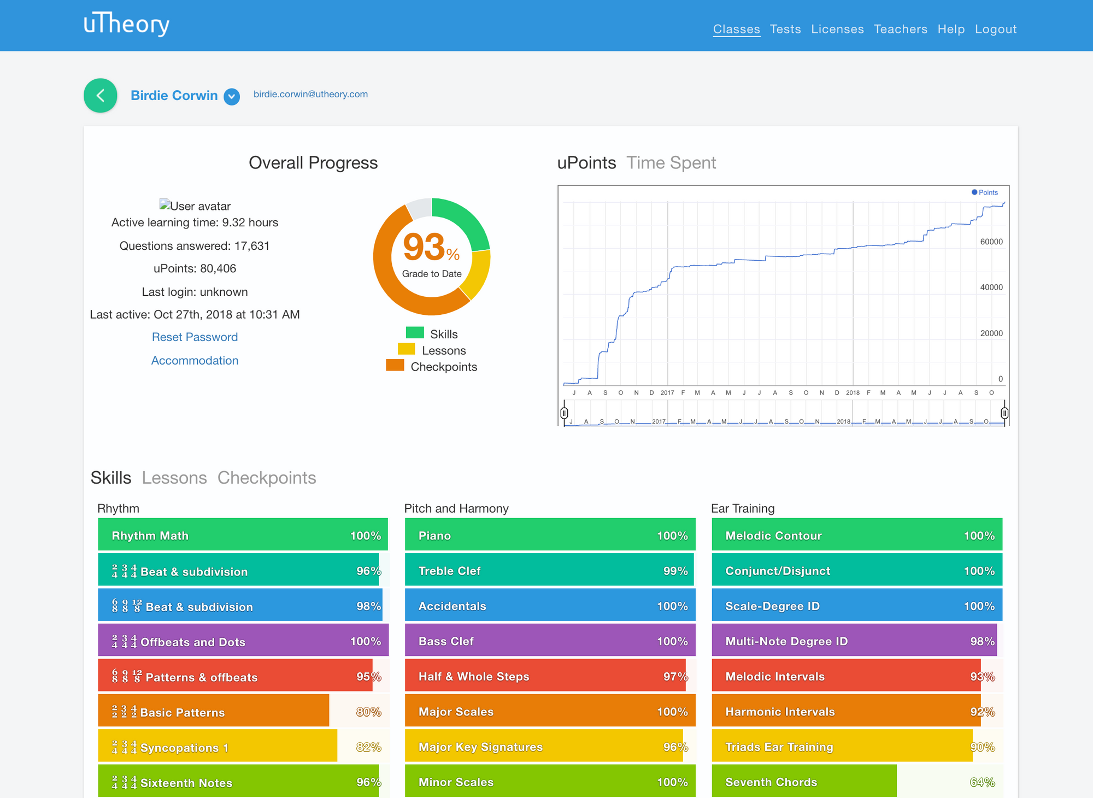
Task: Open the Birdie Corwin student dropdown arrow
Action: (x=232, y=97)
